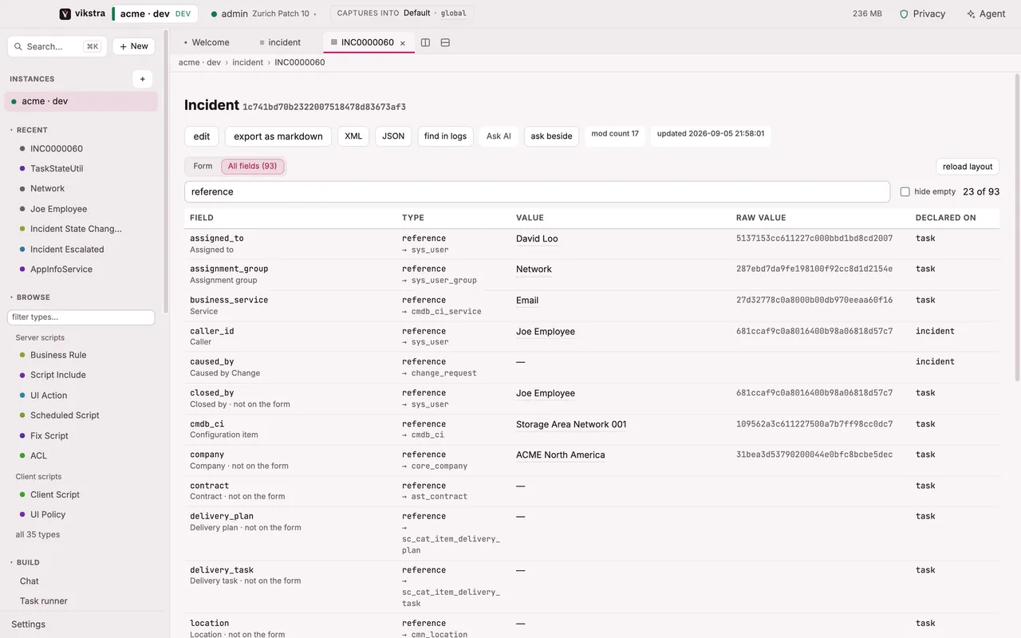Browse the Client Script type
Screen dimensions: 1021x638
(x=55, y=494)
